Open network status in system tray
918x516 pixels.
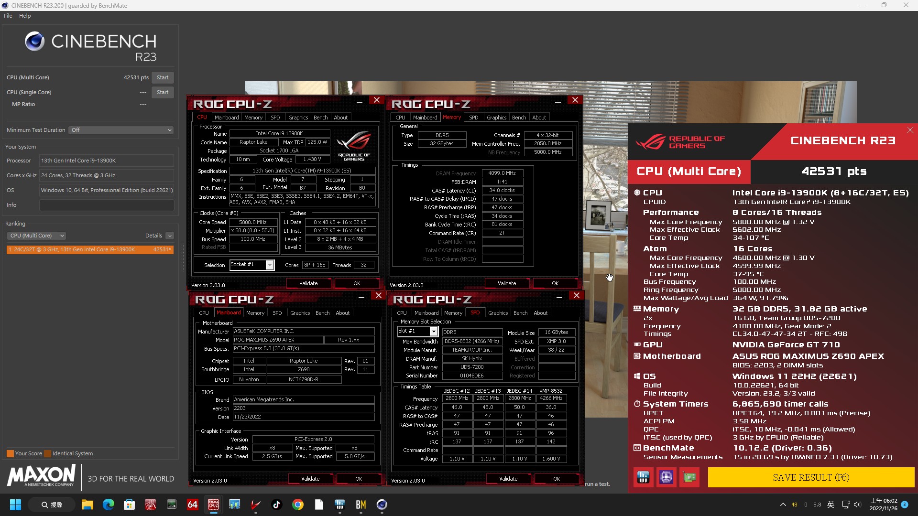coord(845,505)
